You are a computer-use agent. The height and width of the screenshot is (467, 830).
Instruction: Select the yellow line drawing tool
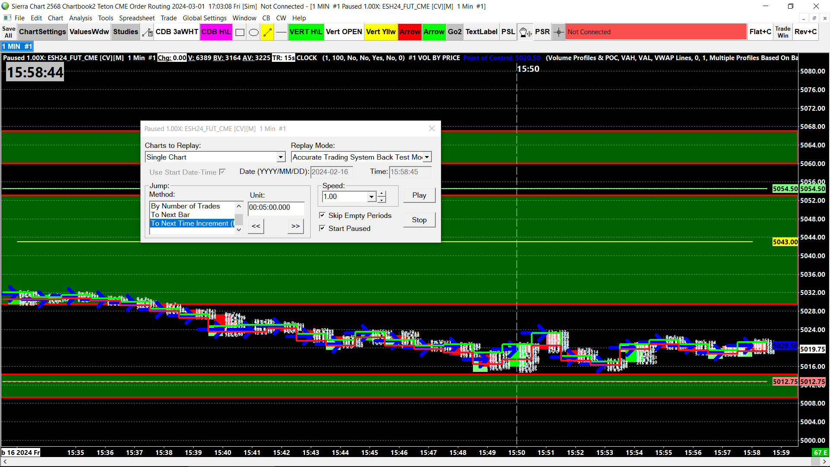pos(268,32)
